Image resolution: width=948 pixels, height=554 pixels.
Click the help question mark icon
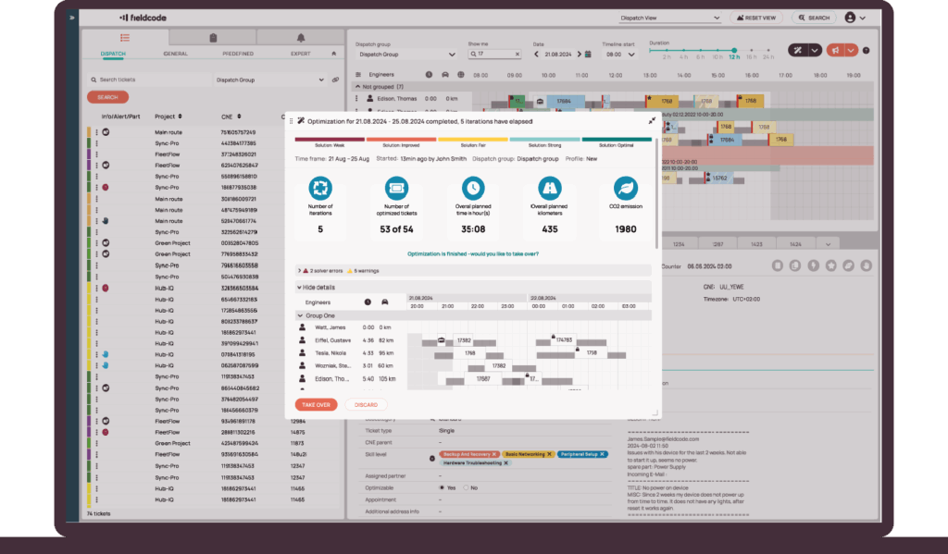[866, 50]
